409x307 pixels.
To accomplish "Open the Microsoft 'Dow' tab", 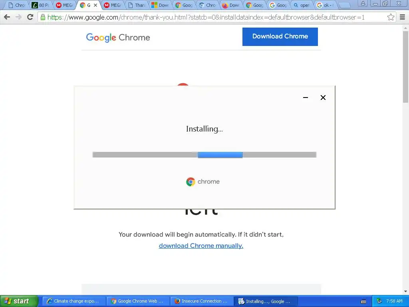I will click(161, 5).
